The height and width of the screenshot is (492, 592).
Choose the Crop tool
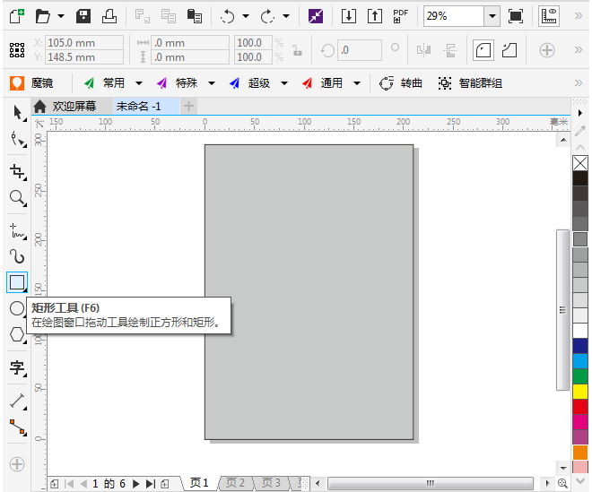pos(17,171)
